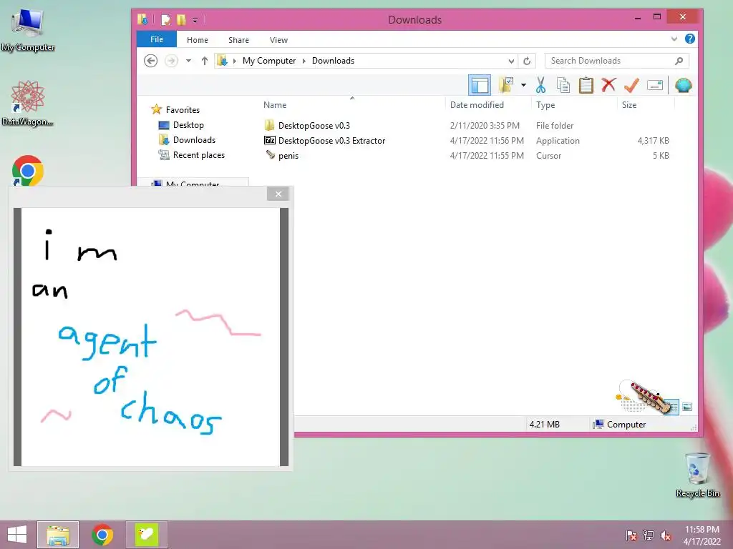Screen dimensions: 733x549
Task: Sort by the Size column header
Action: click(628, 105)
